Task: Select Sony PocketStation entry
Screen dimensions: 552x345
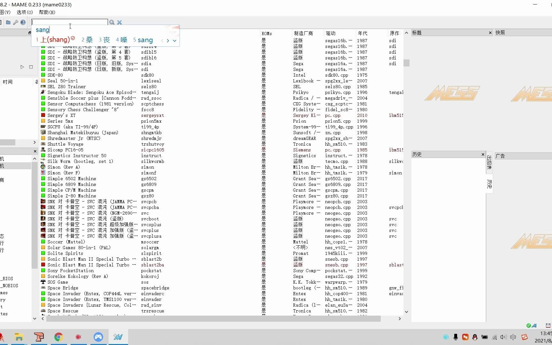Action: (71, 271)
